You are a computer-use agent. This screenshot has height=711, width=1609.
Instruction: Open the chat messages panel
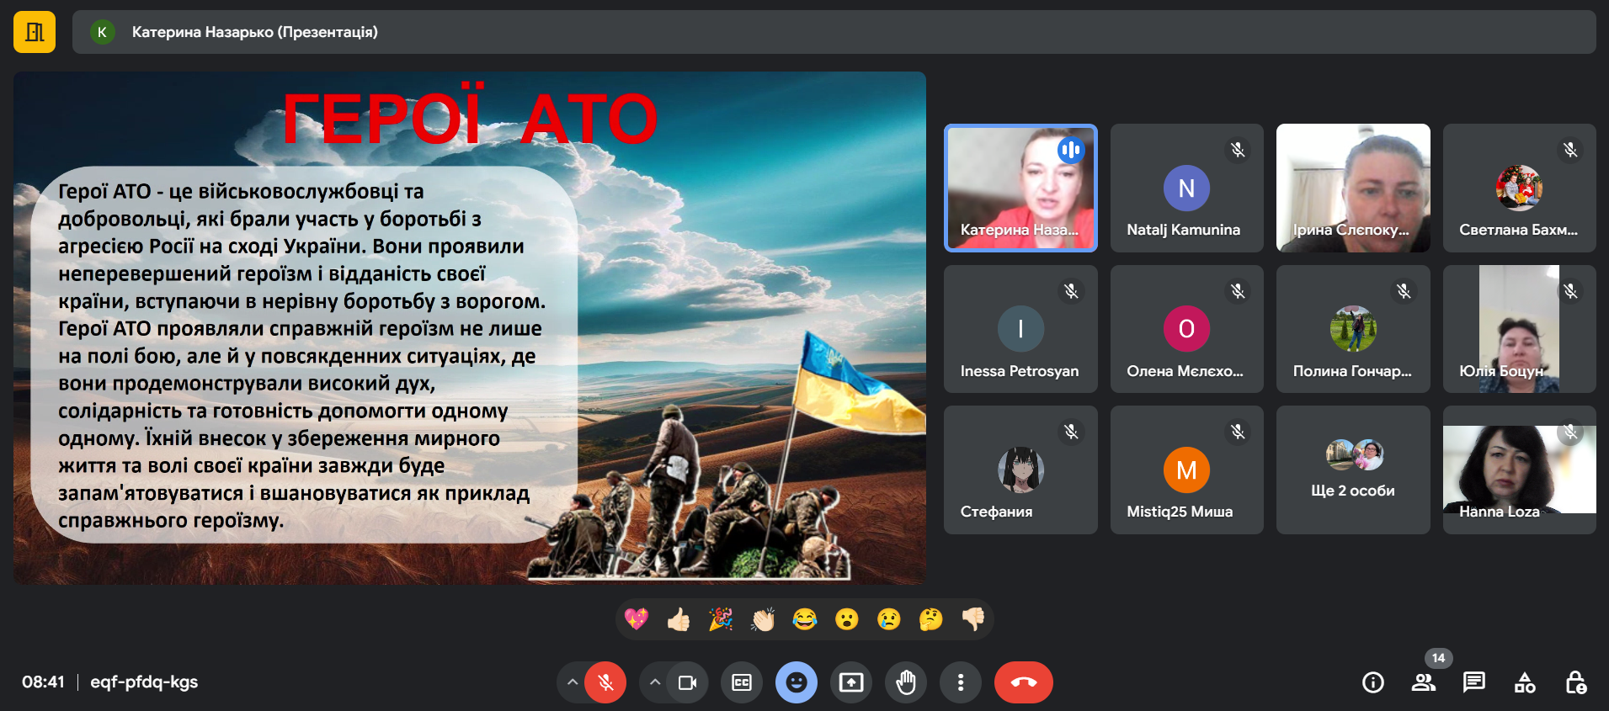pos(1473,682)
